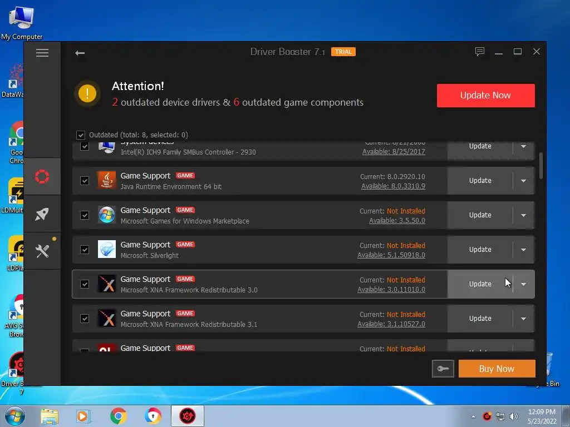Click the Games for Windows Marketplace icon
The height and width of the screenshot is (427, 570).
click(x=106, y=215)
